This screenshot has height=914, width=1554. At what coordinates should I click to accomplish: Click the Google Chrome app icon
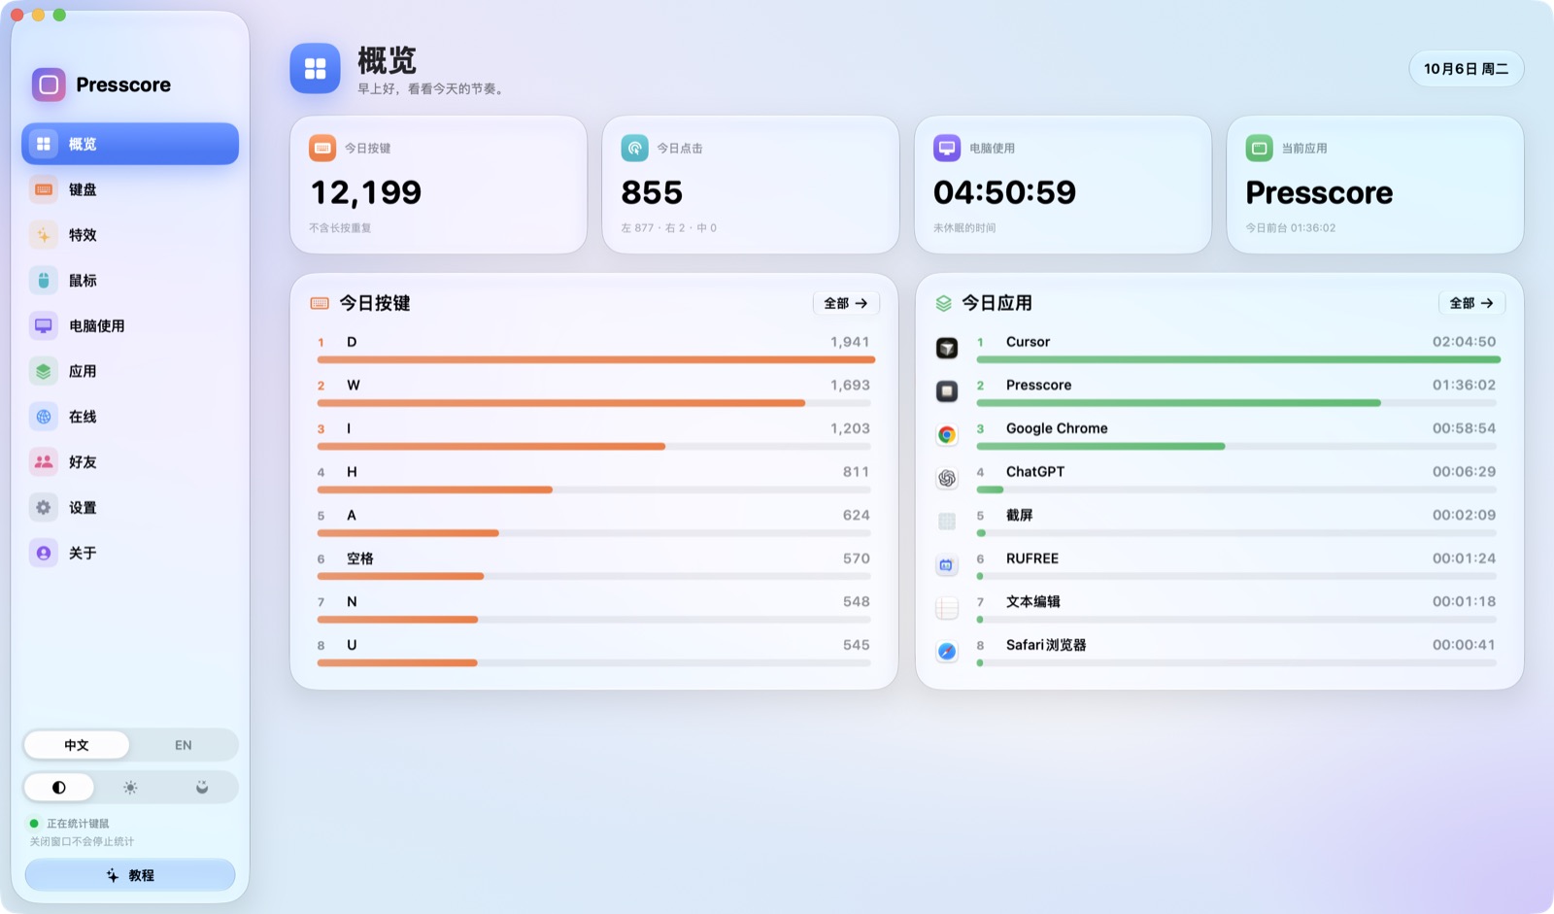947,434
